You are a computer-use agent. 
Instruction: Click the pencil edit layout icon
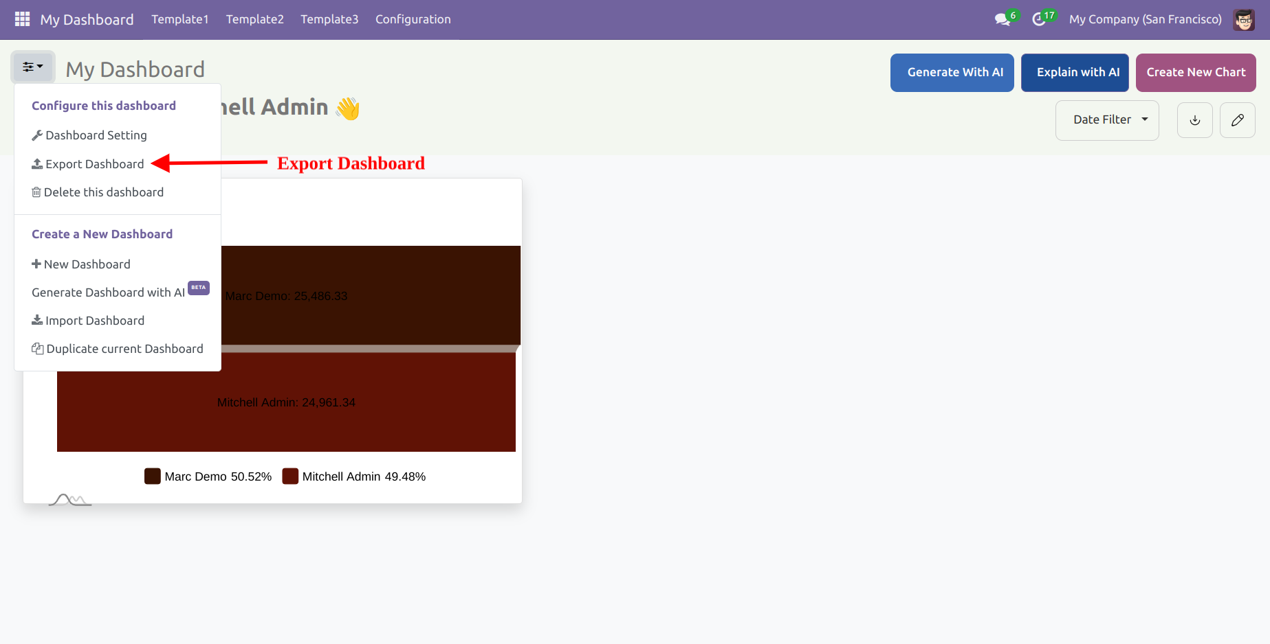1237,120
